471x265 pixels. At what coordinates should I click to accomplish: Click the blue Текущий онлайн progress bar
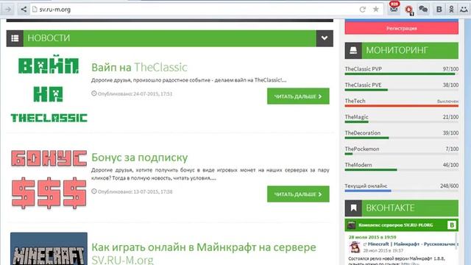click(402, 191)
